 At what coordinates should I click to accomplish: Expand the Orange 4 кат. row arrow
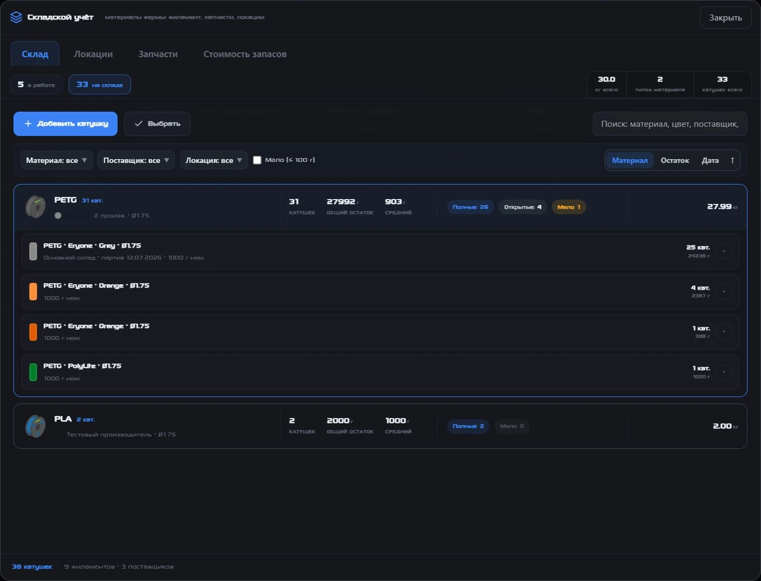(x=724, y=292)
